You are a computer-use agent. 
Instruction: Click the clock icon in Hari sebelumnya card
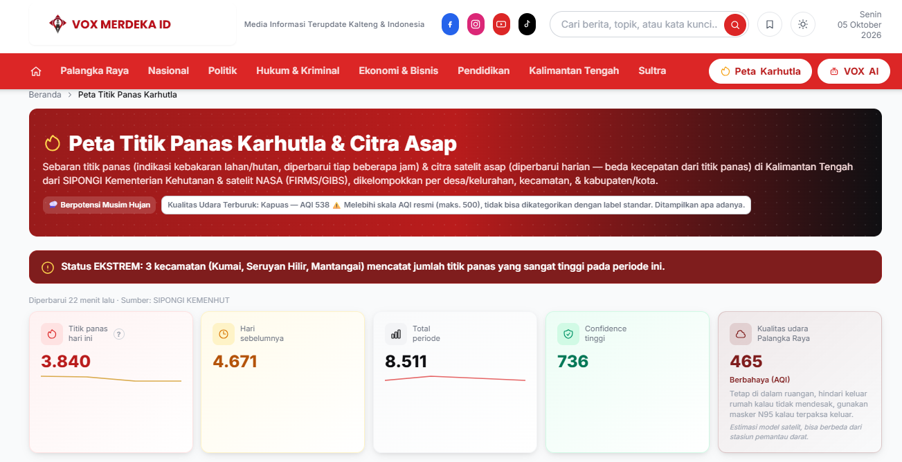[224, 334]
